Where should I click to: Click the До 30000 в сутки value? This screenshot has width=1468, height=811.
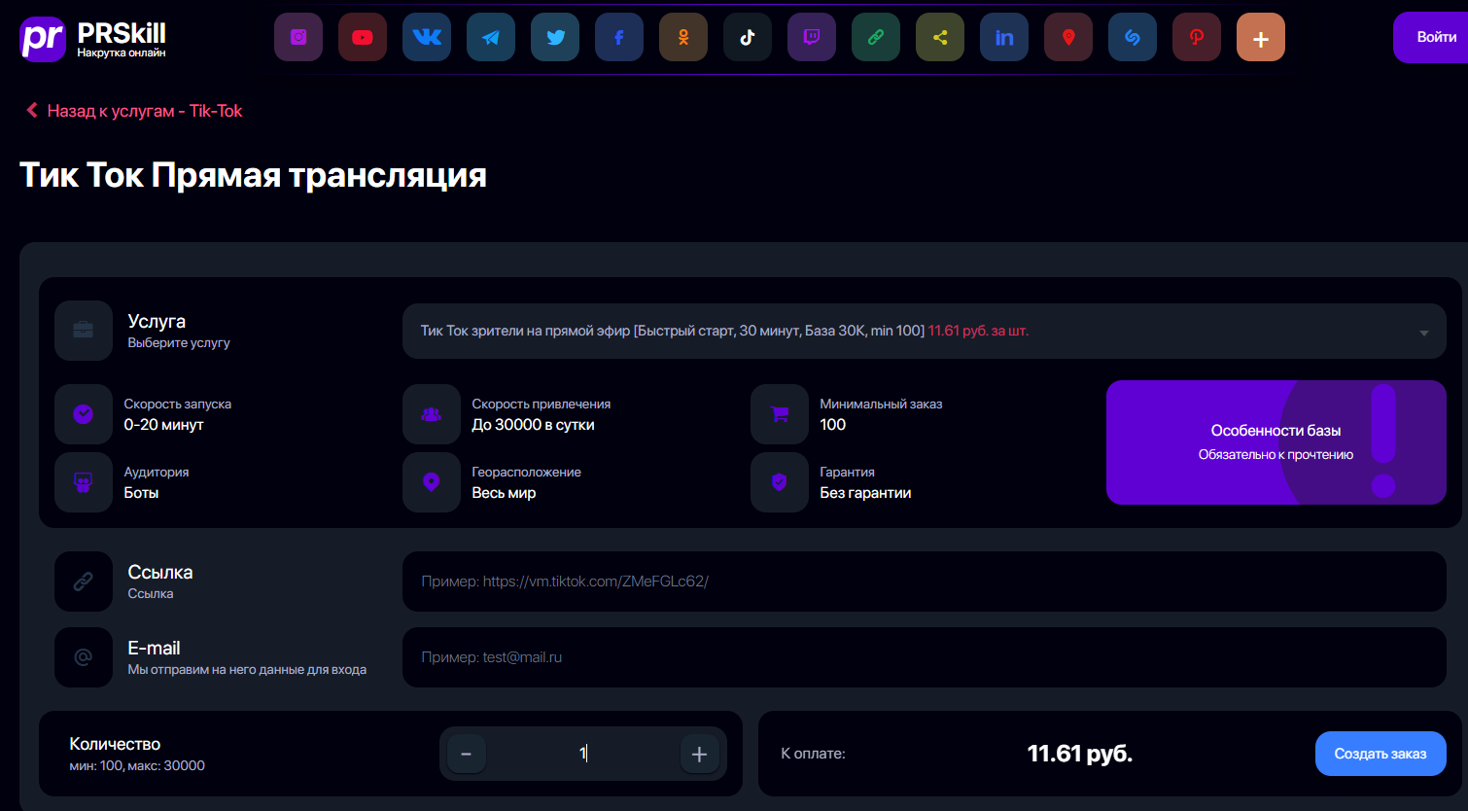[533, 425]
